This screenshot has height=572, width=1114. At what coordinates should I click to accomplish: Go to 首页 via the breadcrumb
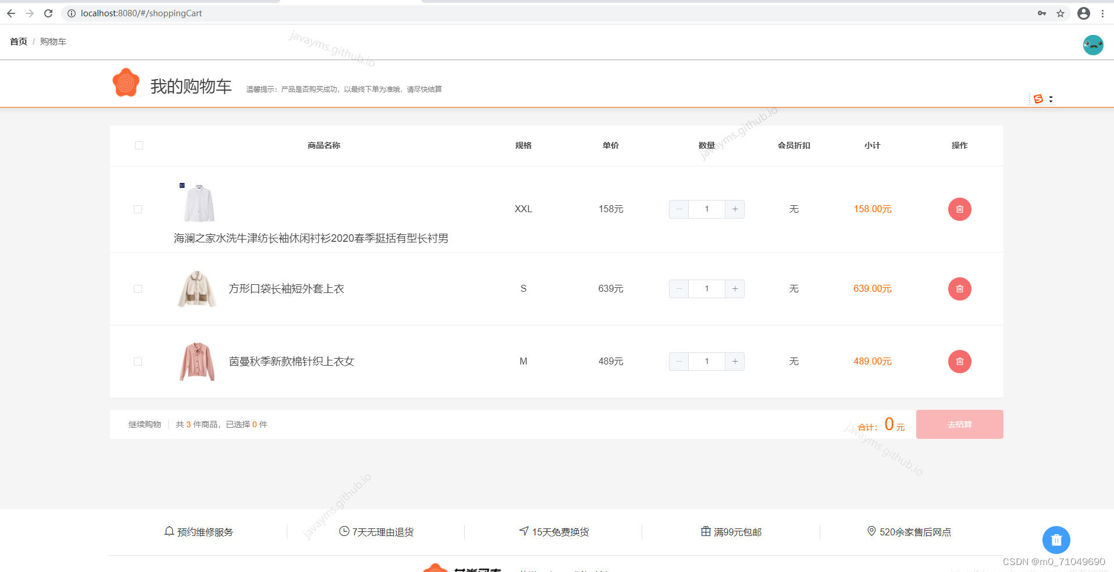click(x=17, y=41)
